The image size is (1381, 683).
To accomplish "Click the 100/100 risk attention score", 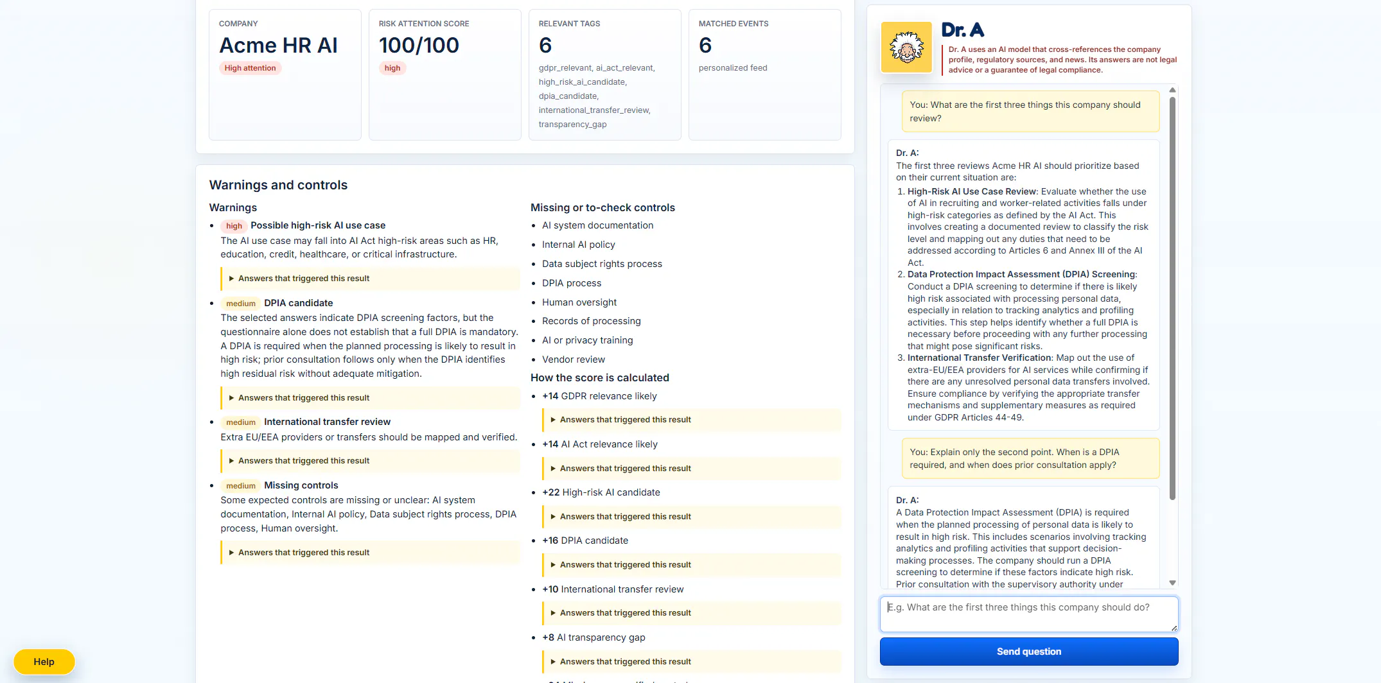I will tap(419, 46).
